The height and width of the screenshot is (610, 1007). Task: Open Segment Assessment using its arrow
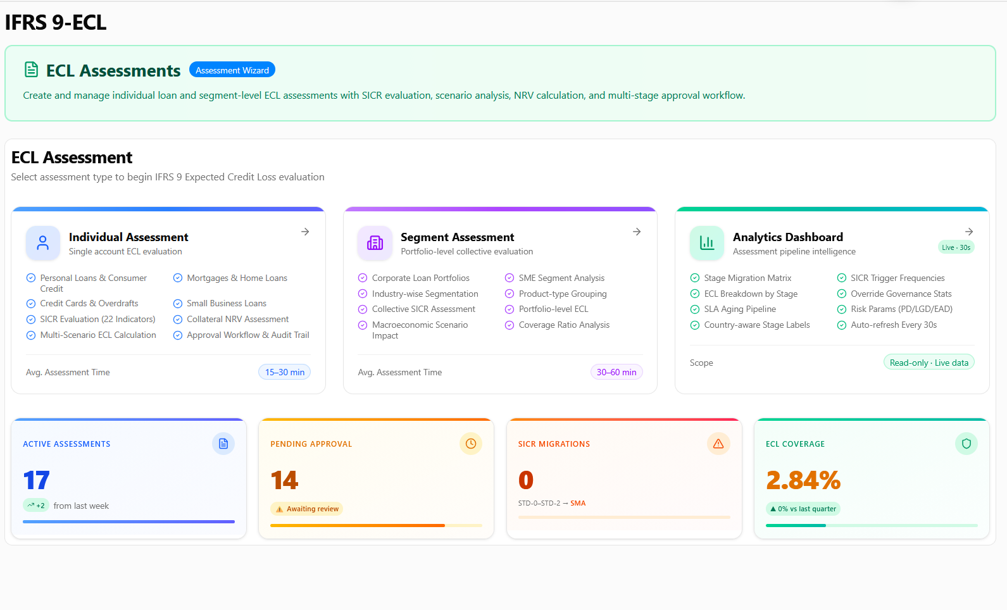click(x=637, y=232)
